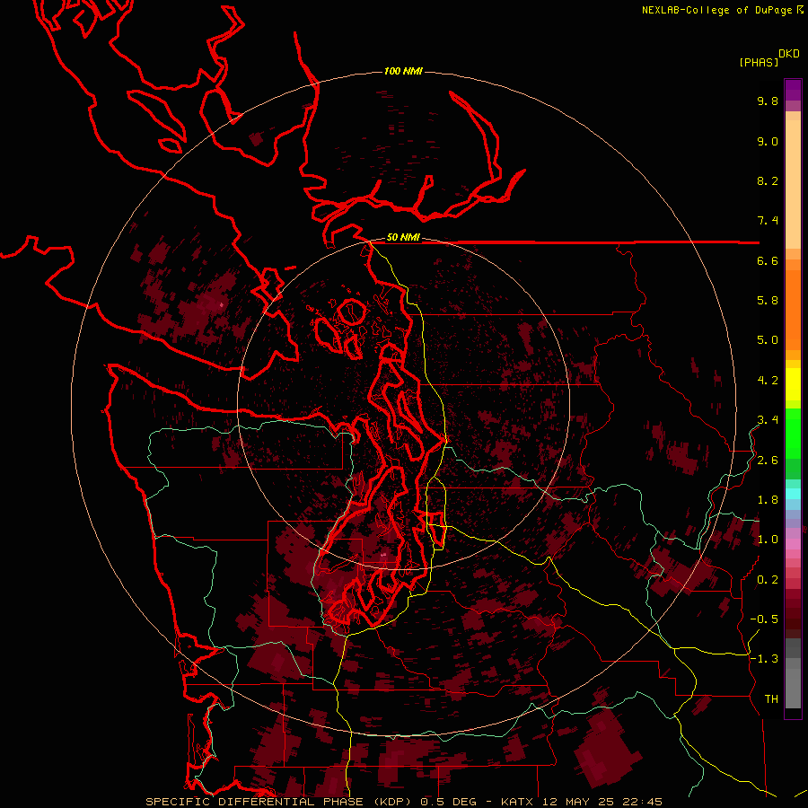Click the -1.3 scale value

pos(764,659)
